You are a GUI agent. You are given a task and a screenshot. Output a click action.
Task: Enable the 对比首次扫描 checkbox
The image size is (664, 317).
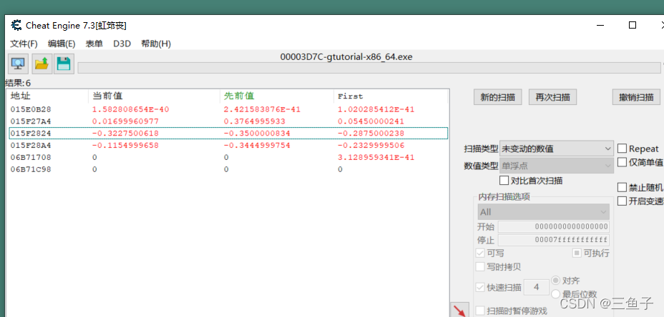[x=504, y=181]
